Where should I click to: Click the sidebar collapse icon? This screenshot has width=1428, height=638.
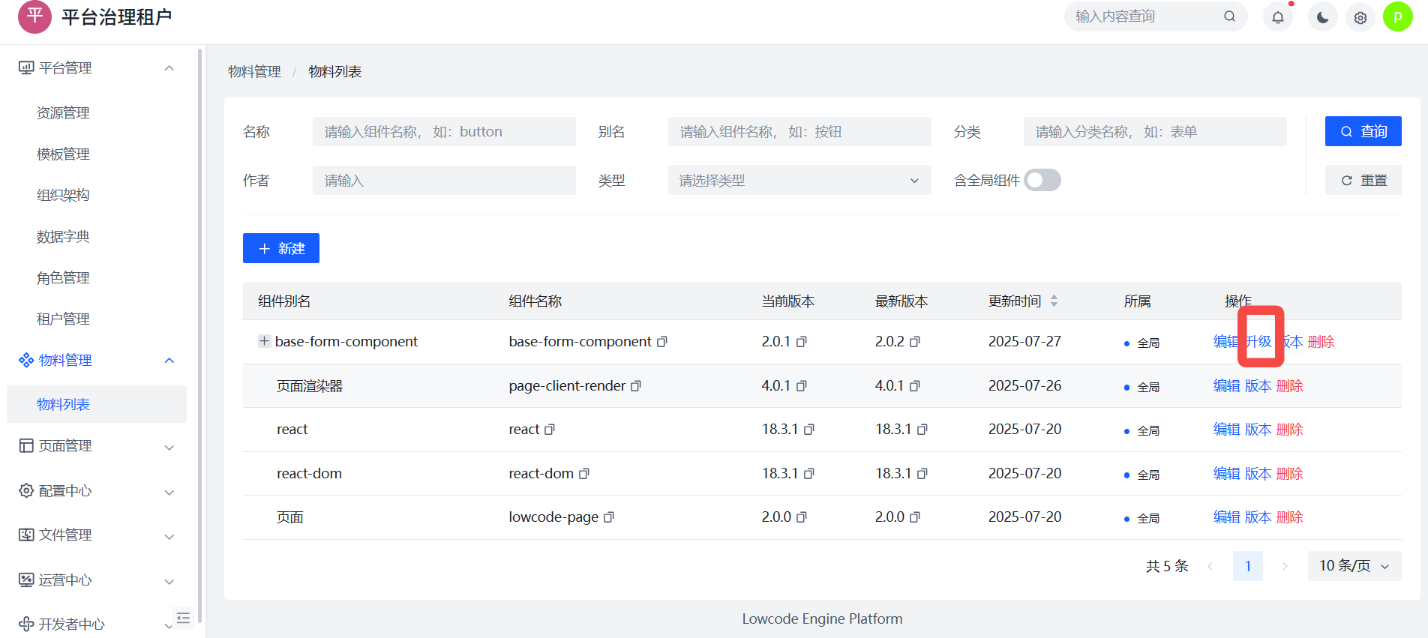(183, 618)
